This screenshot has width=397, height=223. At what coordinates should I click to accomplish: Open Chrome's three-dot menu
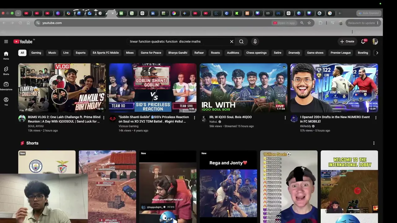tap(378, 23)
